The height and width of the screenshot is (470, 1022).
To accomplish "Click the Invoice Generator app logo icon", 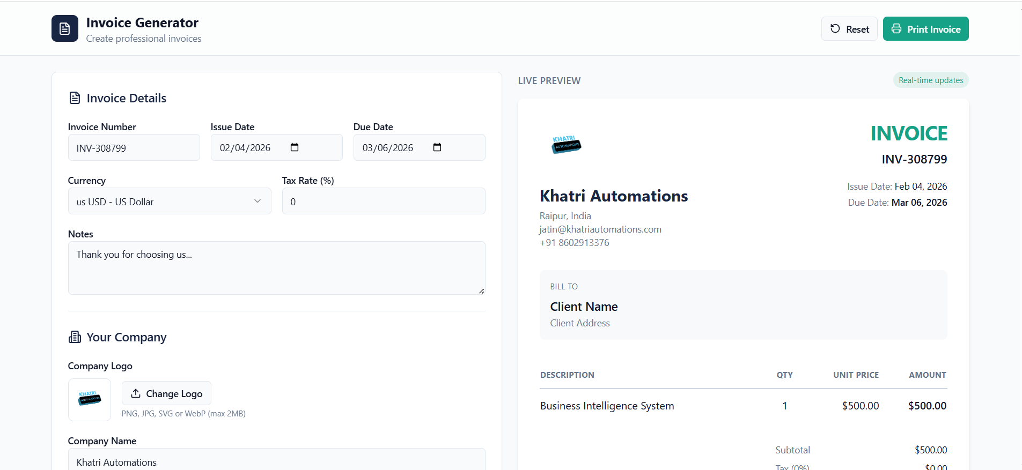I will 65,28.
